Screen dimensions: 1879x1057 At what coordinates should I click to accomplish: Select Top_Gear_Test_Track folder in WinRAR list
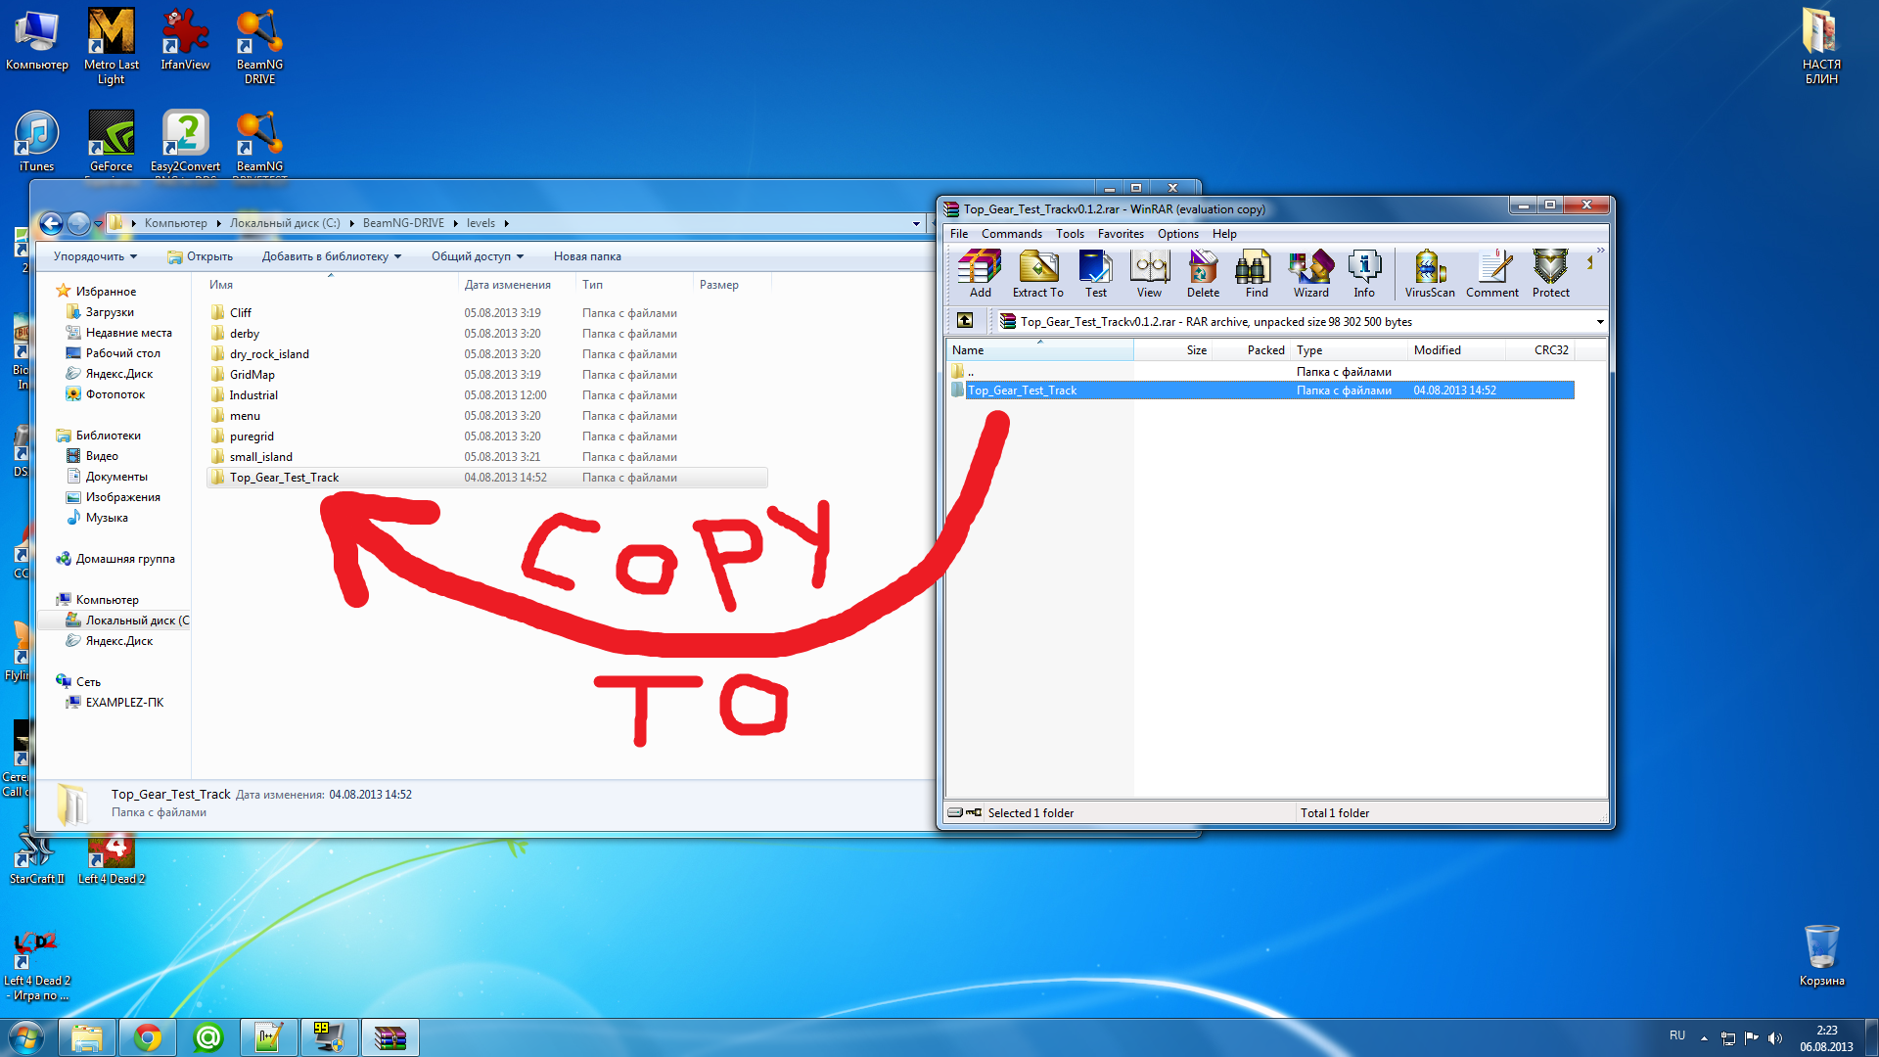[x=1022, y=391]
